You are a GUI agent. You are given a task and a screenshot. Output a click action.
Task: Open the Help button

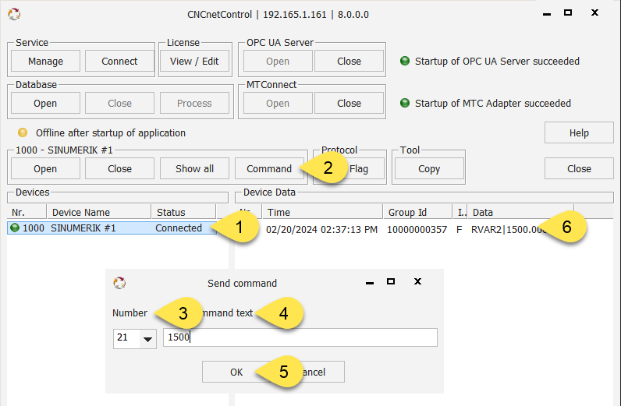(579, 133)
